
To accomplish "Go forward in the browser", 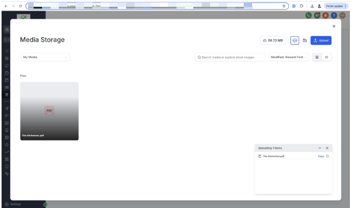I will (13, 6).
